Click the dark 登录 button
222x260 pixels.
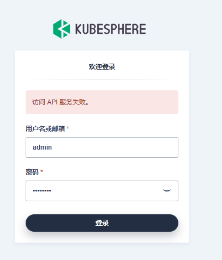coord(102,223)
